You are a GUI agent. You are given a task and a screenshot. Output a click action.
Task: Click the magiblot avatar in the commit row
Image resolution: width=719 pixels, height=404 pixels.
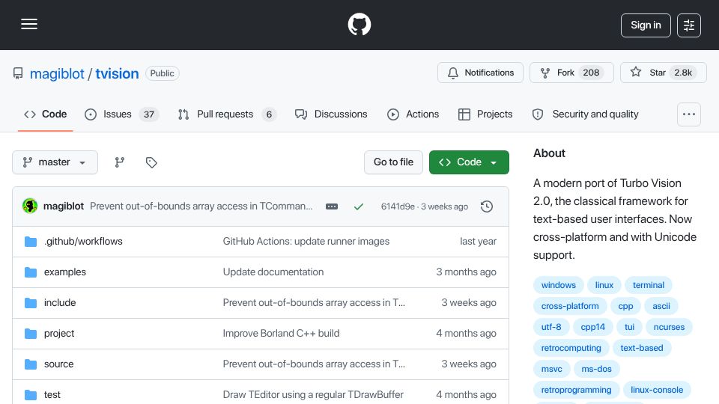pyautogui.click(x=30, y=206)
